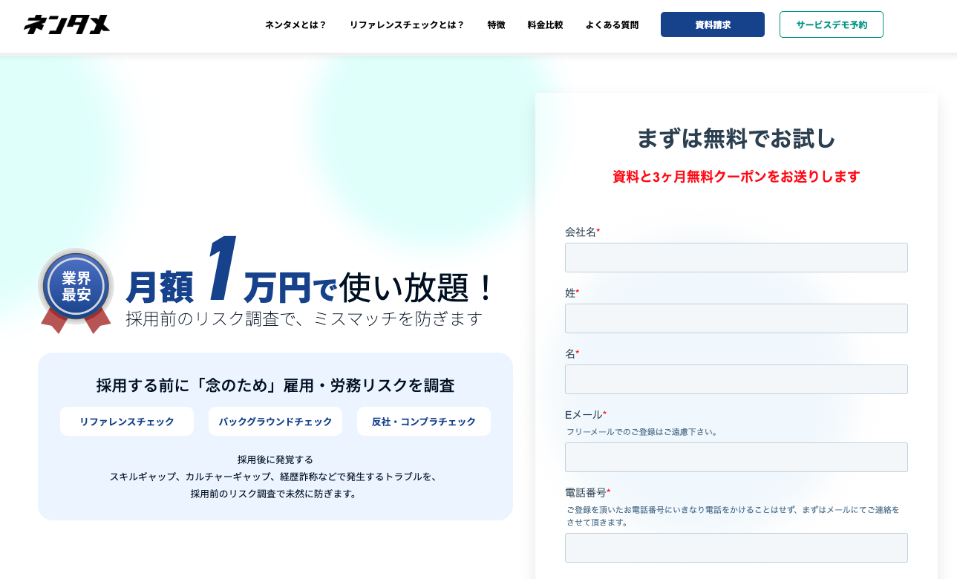Image resolution: width=957 pixels, height=579 pixels.
Task: Click the 資料と3ヶ月無料クーポンをお送りします text
Action: [736, 177]
